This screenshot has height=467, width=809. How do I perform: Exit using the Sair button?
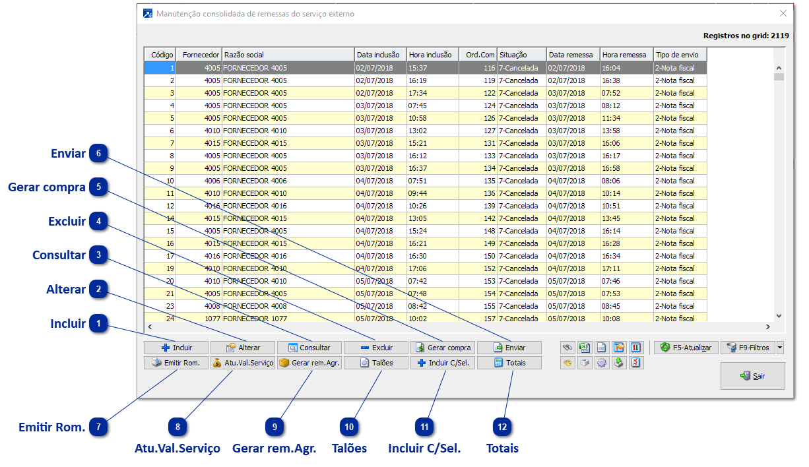point(753,376)
